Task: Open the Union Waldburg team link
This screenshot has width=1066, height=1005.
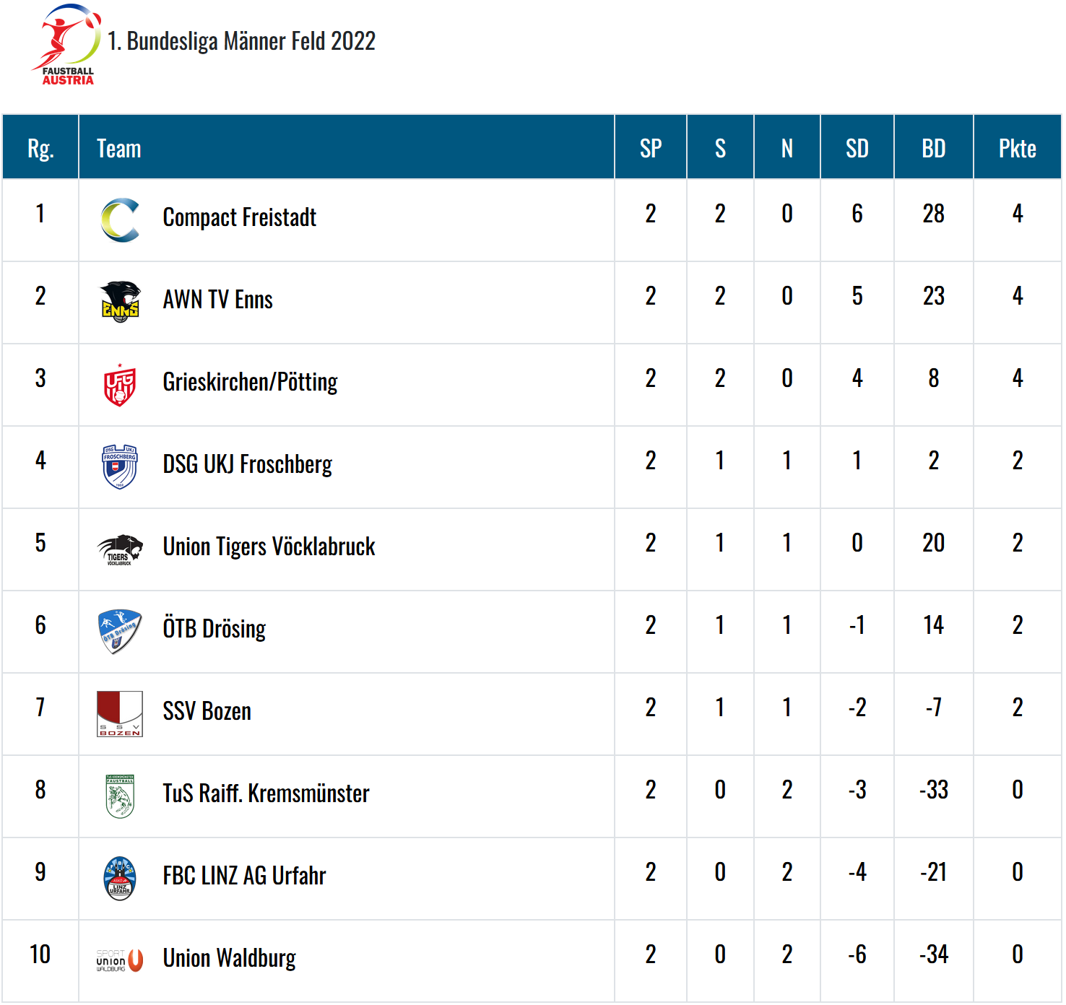Action: point(230,958)
